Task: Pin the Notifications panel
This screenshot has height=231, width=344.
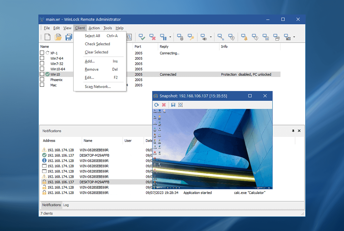Action: 293,131
